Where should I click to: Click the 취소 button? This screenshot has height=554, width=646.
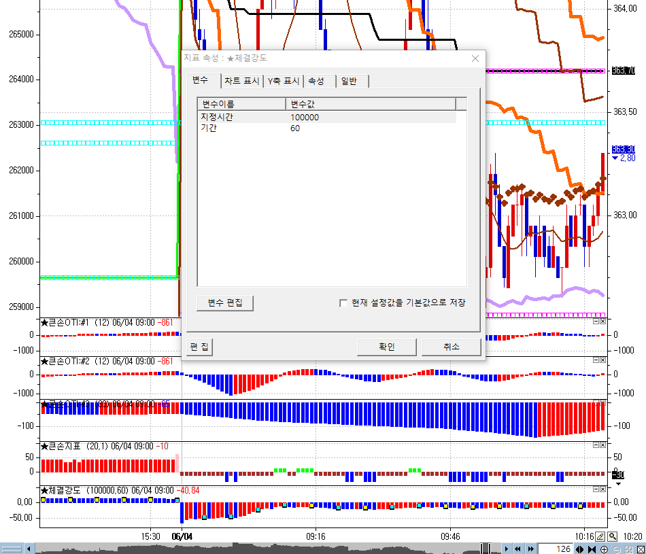pyautogui.click(x=451, y=347)
